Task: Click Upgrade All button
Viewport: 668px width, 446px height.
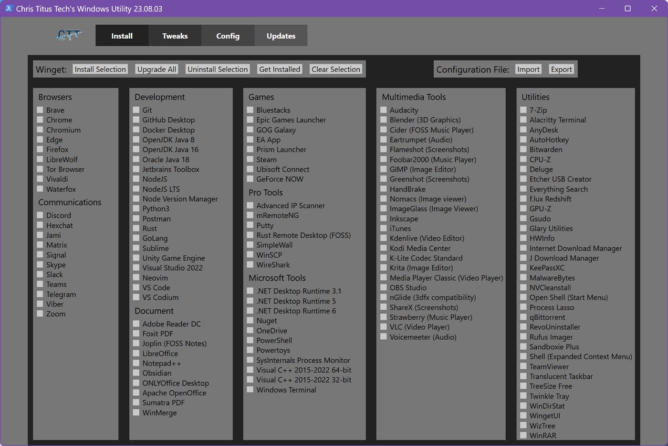Action: 157,69
